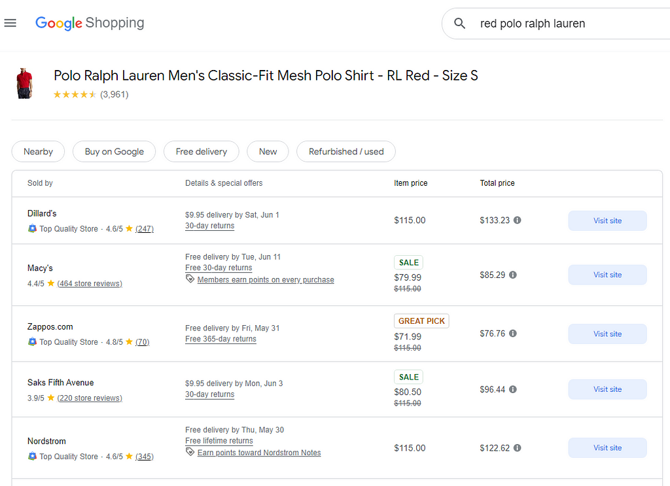
Task: Show info for Dillard's $133.23 total
Action: pyautogui.click(x=517, y=220)
